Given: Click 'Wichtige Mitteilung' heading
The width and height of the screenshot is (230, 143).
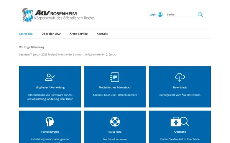Looking at the screenshot, I should 31,47.
